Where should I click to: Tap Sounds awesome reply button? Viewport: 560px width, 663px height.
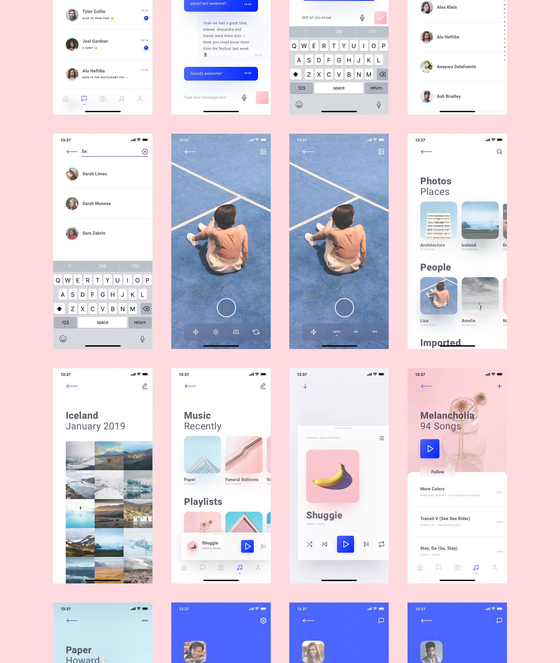click(220, 73)
